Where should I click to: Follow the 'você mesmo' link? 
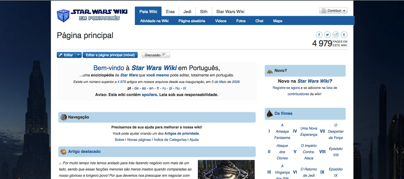pos(158,75)
